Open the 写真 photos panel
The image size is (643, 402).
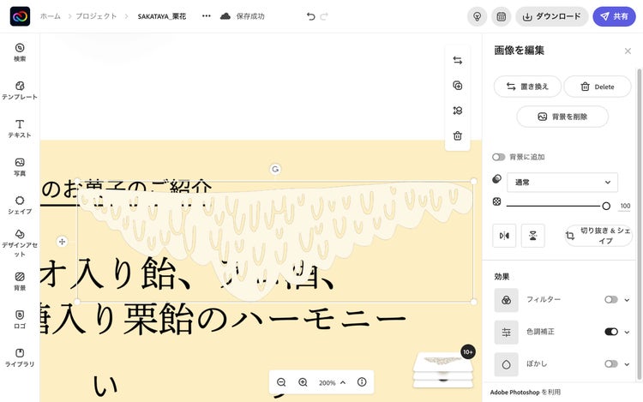20,167
